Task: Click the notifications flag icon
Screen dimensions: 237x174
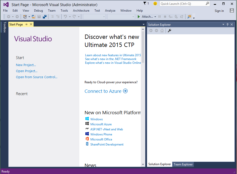Action: tap(145, 3)
